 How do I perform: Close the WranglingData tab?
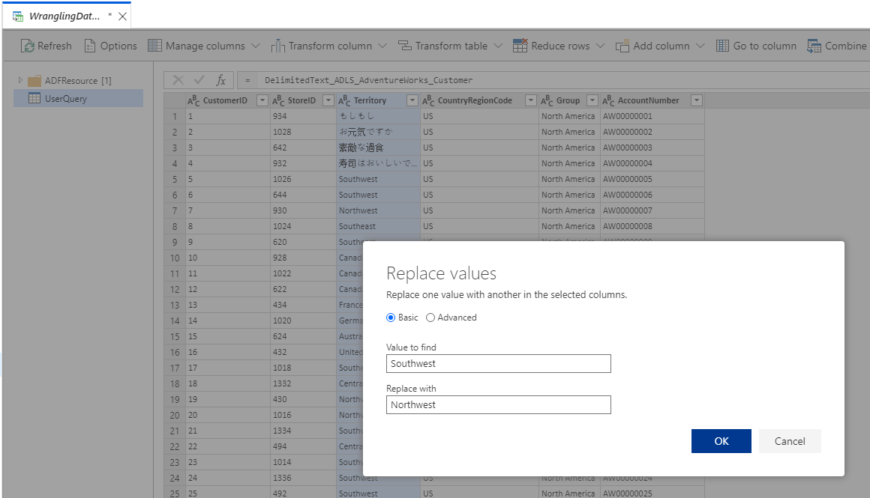pyautogui.click(x=122, y=16)
